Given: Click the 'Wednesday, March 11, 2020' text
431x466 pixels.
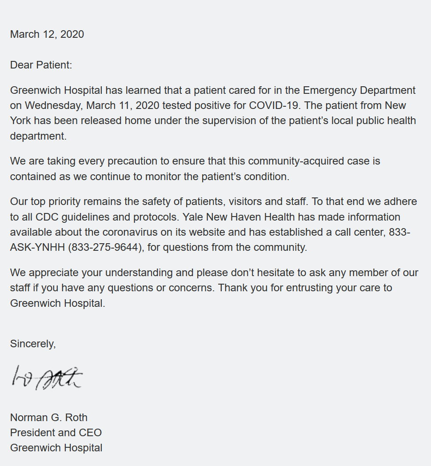Looking at the screenshot, I should 92,105.
